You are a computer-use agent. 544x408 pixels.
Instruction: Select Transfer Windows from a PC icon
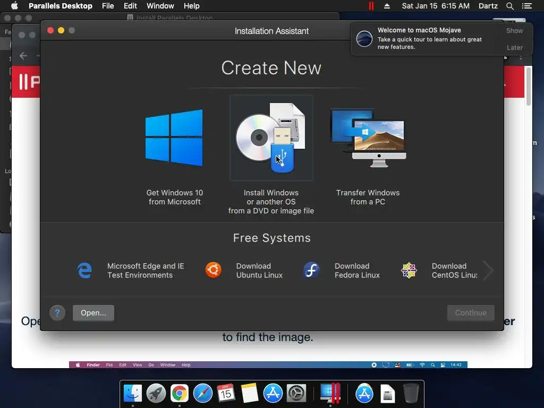368,138
